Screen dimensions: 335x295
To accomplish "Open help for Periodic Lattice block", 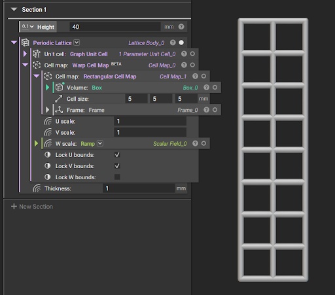I will pos(173,43).
